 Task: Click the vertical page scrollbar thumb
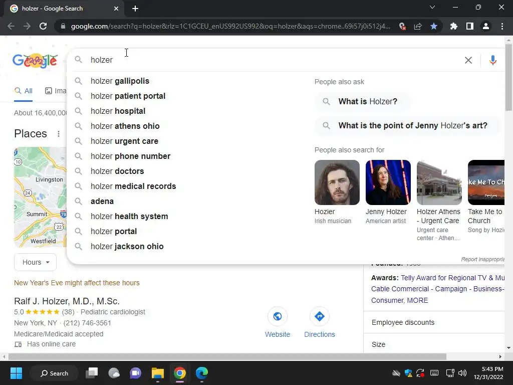tap(508, 77)
